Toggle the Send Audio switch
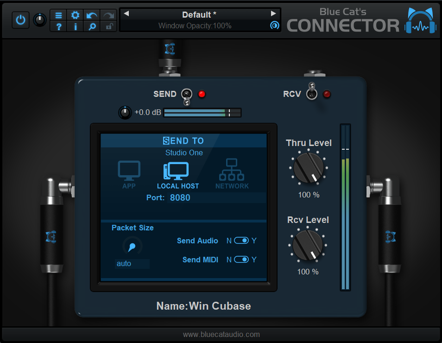The width and height of the screenshot is (442, 343). (241, 241)
